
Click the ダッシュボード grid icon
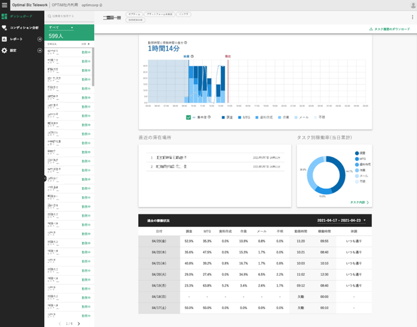pyautogui.click(x=4, y=15)
